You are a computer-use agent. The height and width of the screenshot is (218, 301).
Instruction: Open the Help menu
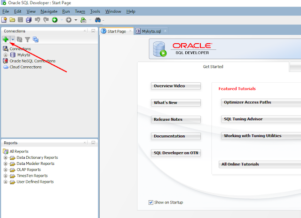coord(131,11)
